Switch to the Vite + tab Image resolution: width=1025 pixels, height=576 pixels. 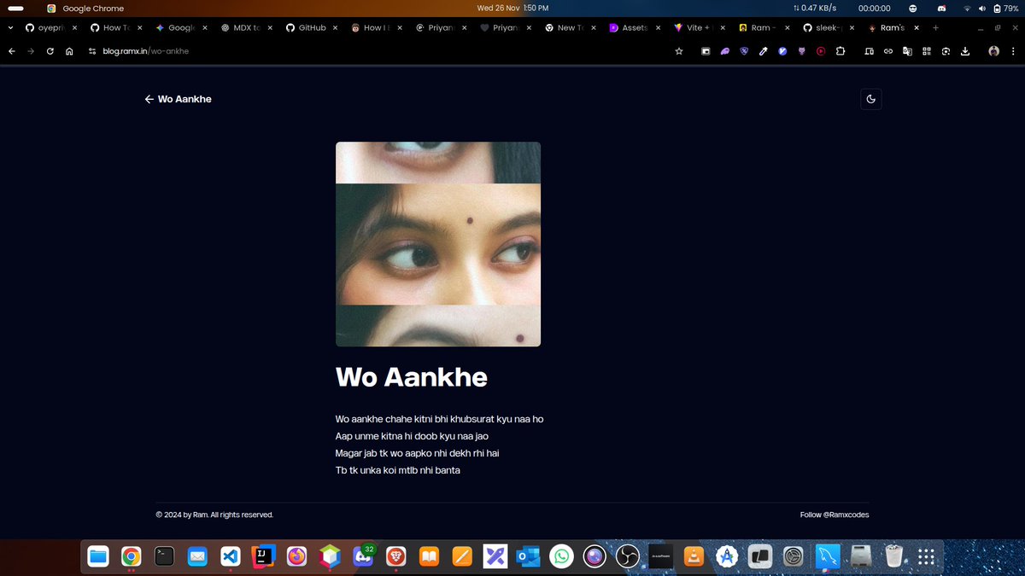[700, 27]
